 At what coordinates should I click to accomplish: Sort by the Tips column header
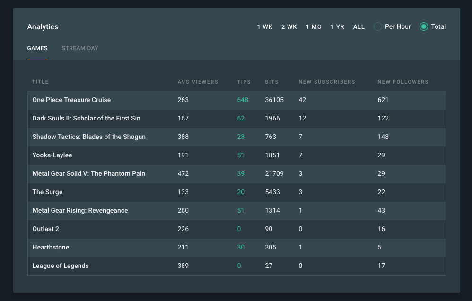[x=244, y=82]
